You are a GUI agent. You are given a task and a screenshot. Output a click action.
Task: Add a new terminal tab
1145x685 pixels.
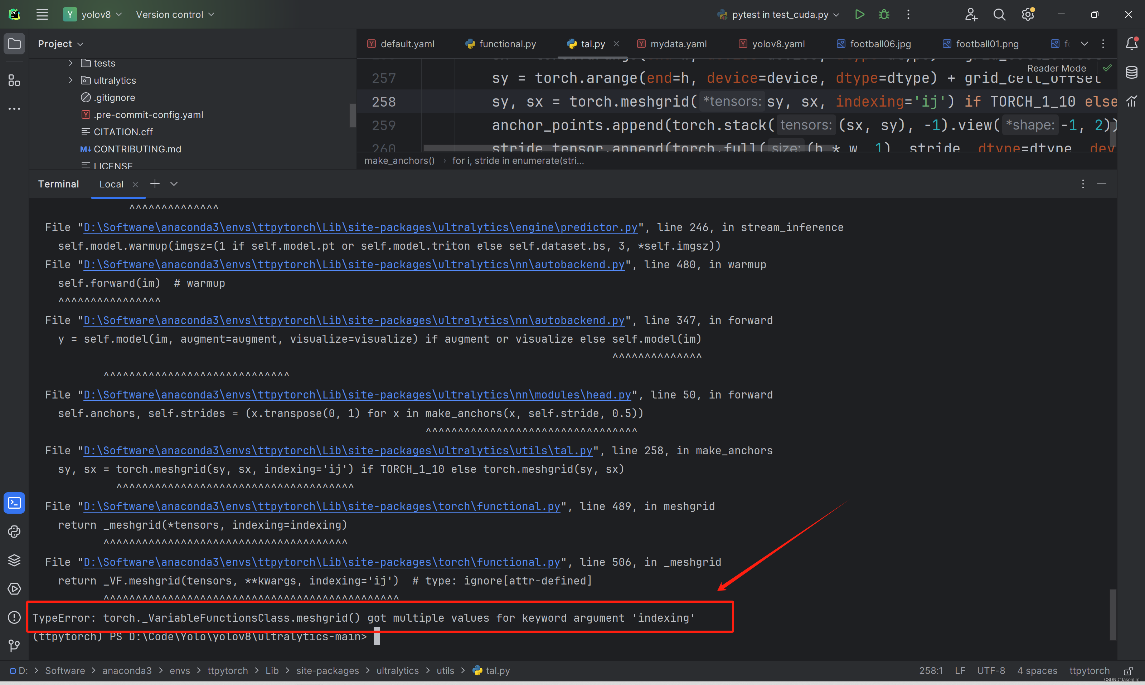click(x=155, y=184)
